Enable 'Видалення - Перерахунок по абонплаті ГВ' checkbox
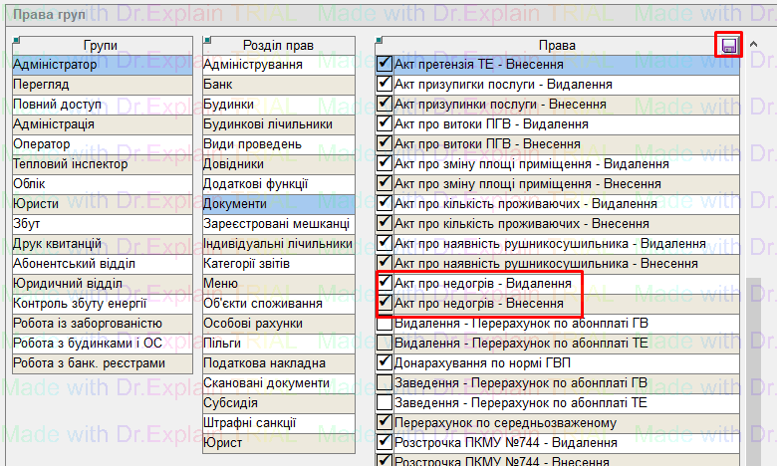 click(x=385, y=324)
